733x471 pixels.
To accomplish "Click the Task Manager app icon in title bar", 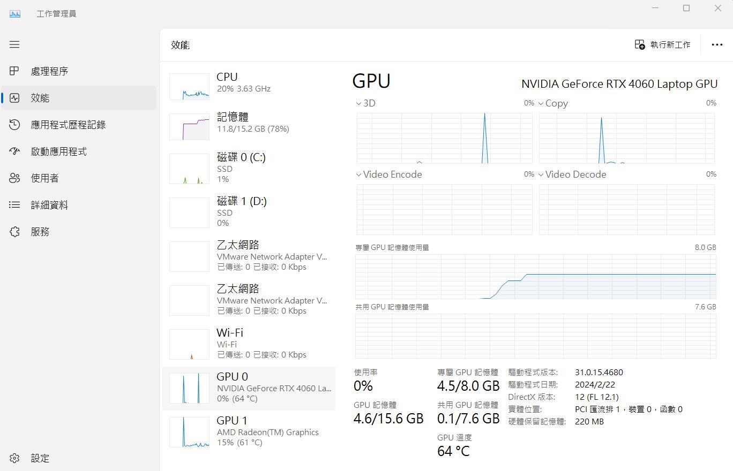I will (x=15, y=13).
